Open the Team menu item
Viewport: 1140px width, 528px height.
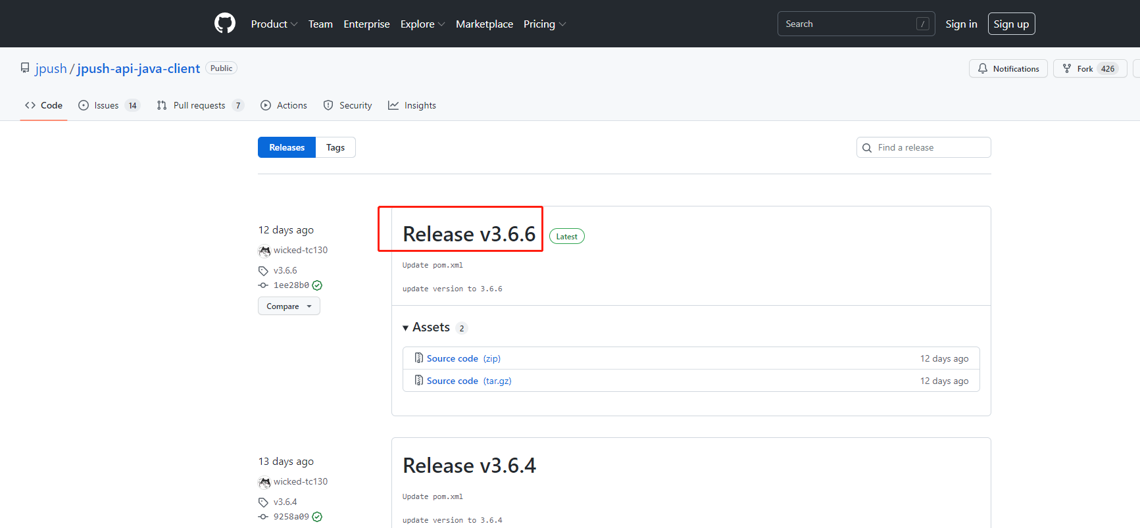(320, 24)
